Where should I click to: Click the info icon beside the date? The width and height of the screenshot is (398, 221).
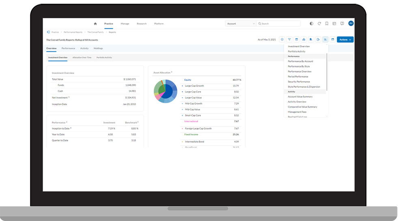click(x=282, y=40)
